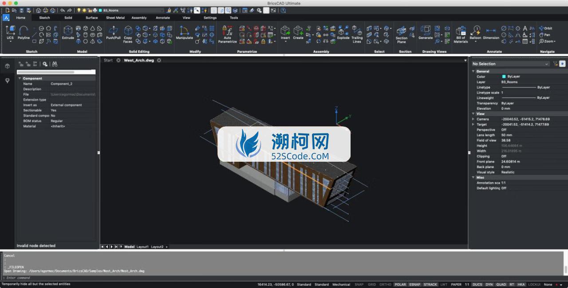Click the BricsCAD application logo button
568x288 pixels.
pos(6,18)
